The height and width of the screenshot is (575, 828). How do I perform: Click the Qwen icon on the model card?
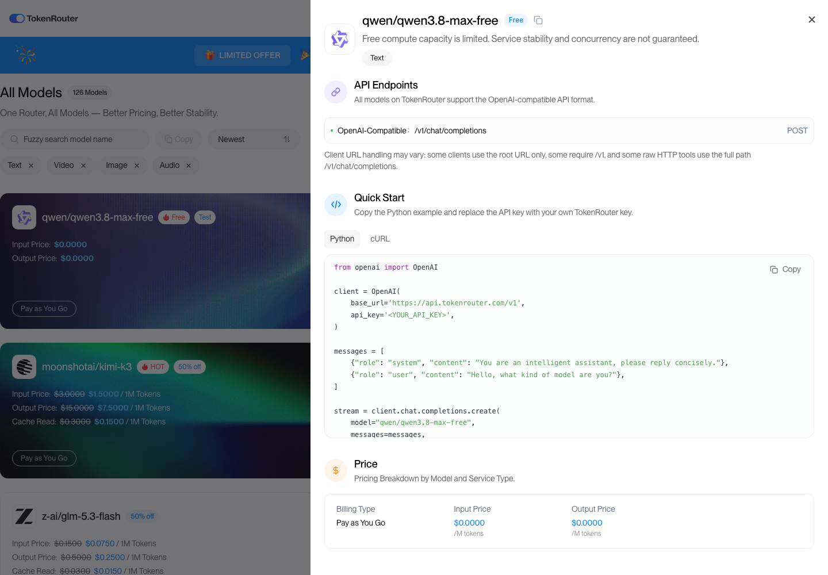[x=24, y=217]
